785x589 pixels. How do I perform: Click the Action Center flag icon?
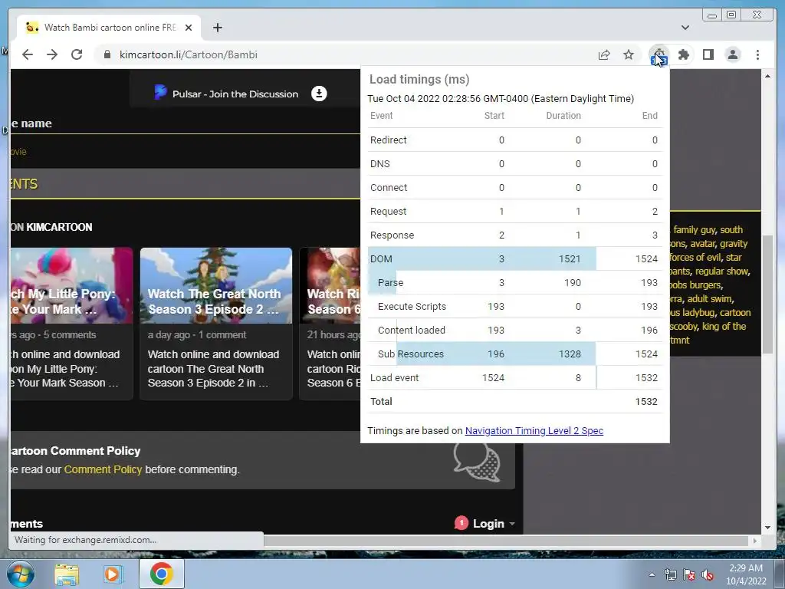(689, 575)
